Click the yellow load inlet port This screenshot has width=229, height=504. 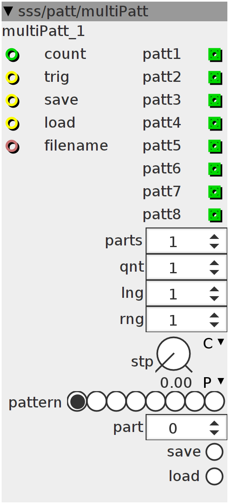pyautogui.click(x=12, y=123)
